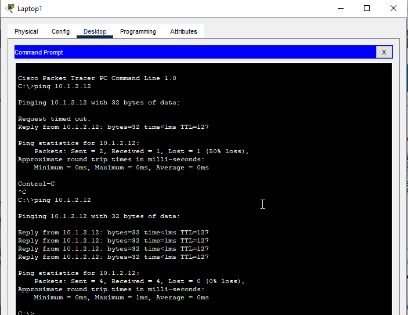
Task: Focus the bottom C:\> prompt line
Action: pyautogui.click(x=26, y=313)
